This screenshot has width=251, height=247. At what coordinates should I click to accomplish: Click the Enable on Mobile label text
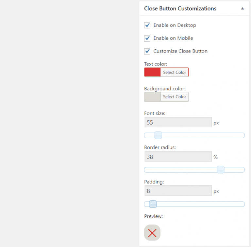pyautogui.click(x=173, y=38)
